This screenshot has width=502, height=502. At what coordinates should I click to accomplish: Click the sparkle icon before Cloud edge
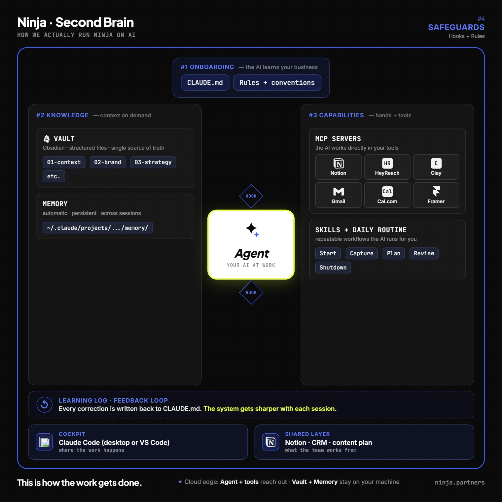(180, 482)
